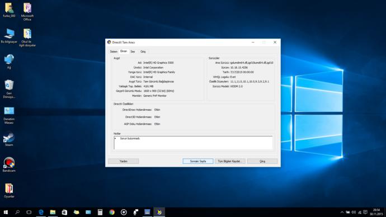Open Task View from the taskbar
The height and width of the screenshot is (217, 386).
click(29, 212)
